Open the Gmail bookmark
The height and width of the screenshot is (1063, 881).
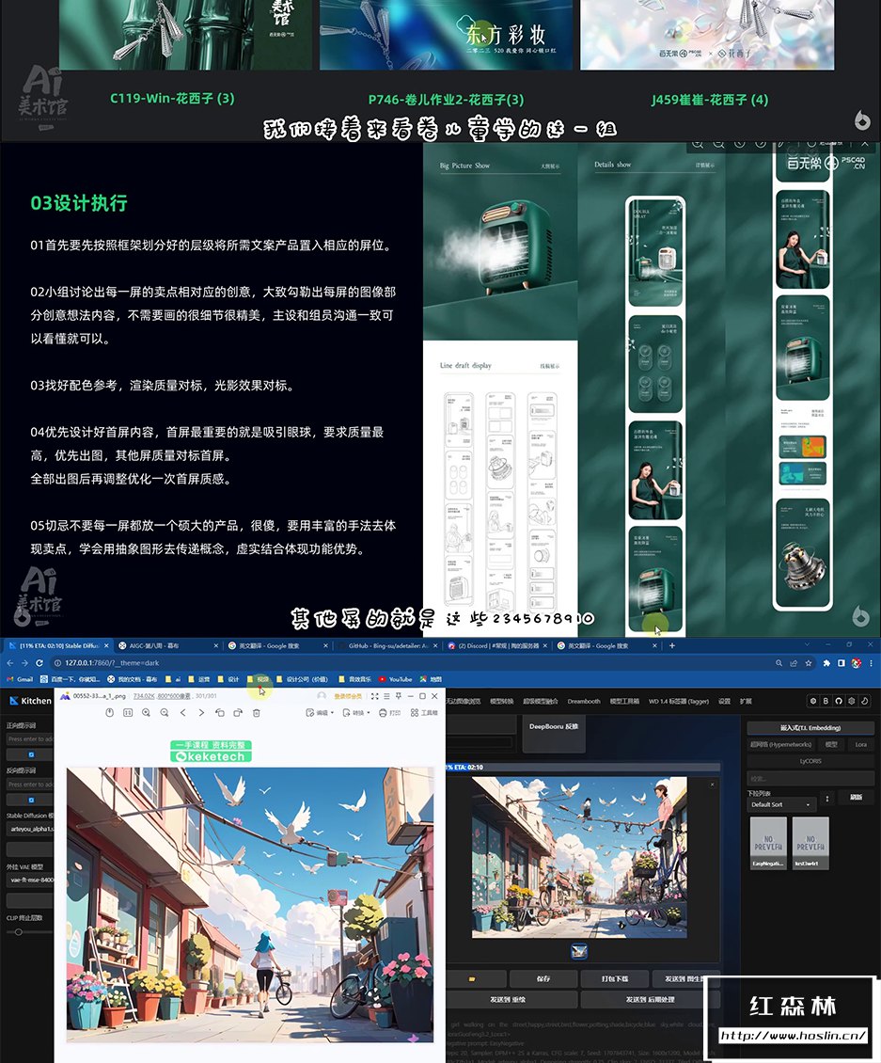[20, 678]
